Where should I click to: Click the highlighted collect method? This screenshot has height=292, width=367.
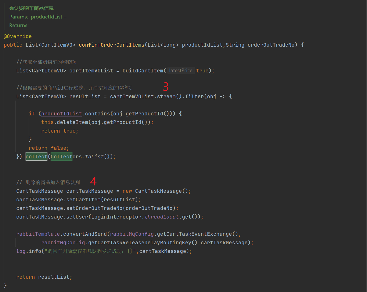(36, 157)
